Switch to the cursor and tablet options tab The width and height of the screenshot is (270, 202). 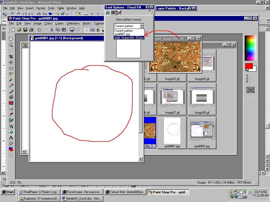[x=118, y=12]
